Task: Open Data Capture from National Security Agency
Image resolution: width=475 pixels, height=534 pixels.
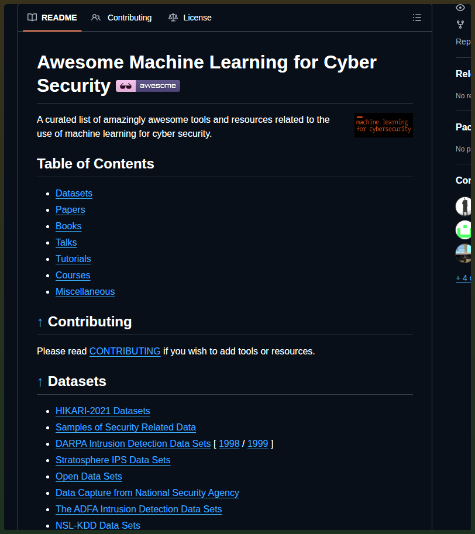Action: click(147, 493)
